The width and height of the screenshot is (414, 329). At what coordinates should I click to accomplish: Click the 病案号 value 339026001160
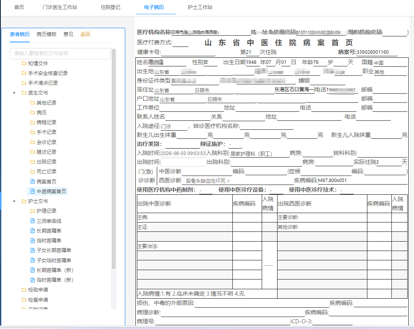pyautogui.click(x=373, y=52)
